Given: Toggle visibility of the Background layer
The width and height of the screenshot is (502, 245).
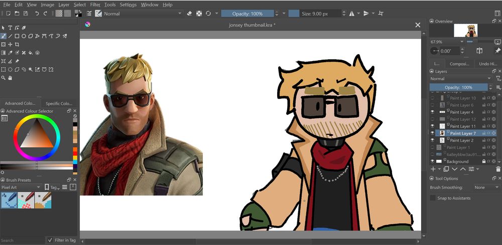Looking at the screenshot, I should [x=432, y=161].
